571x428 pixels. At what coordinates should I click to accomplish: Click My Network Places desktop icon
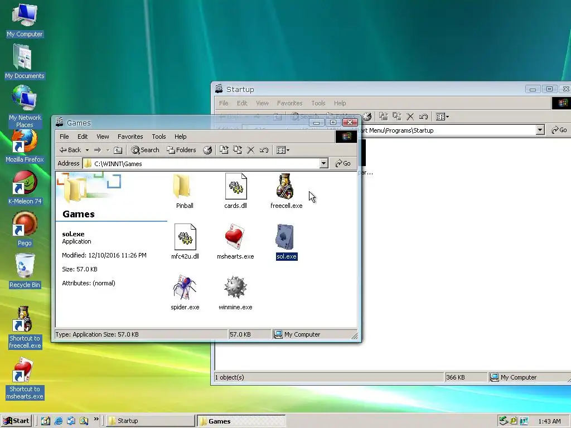click(25, 106)
